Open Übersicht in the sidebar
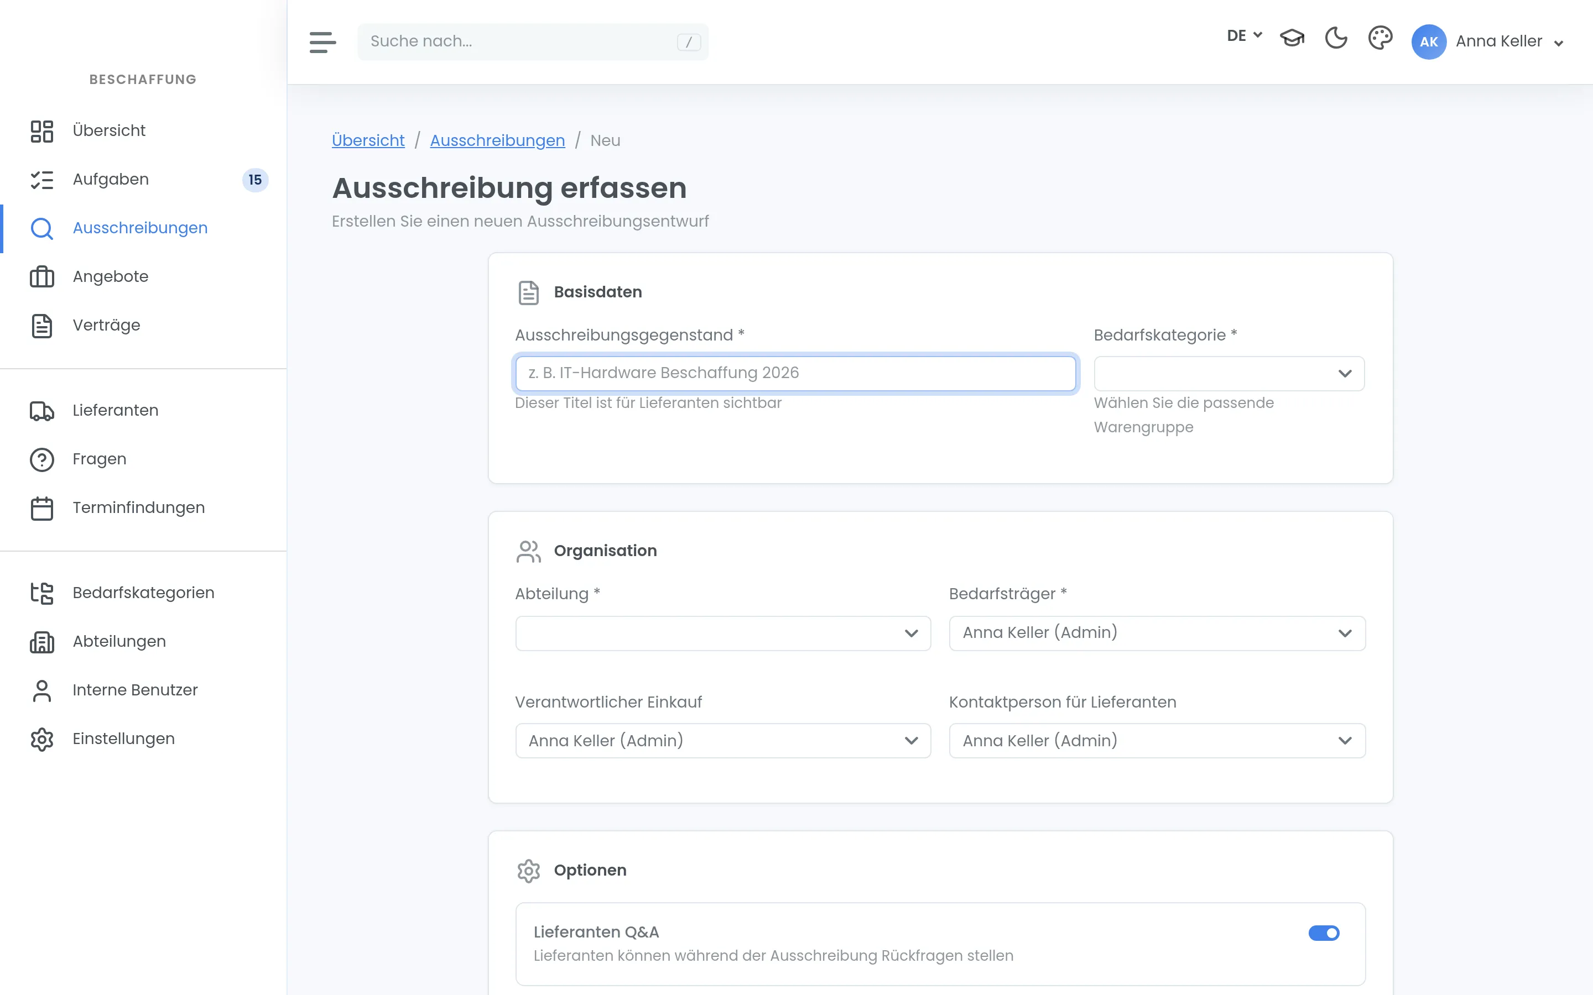The width and height of the screenshot is (1593, 995). tap(143, 131)
